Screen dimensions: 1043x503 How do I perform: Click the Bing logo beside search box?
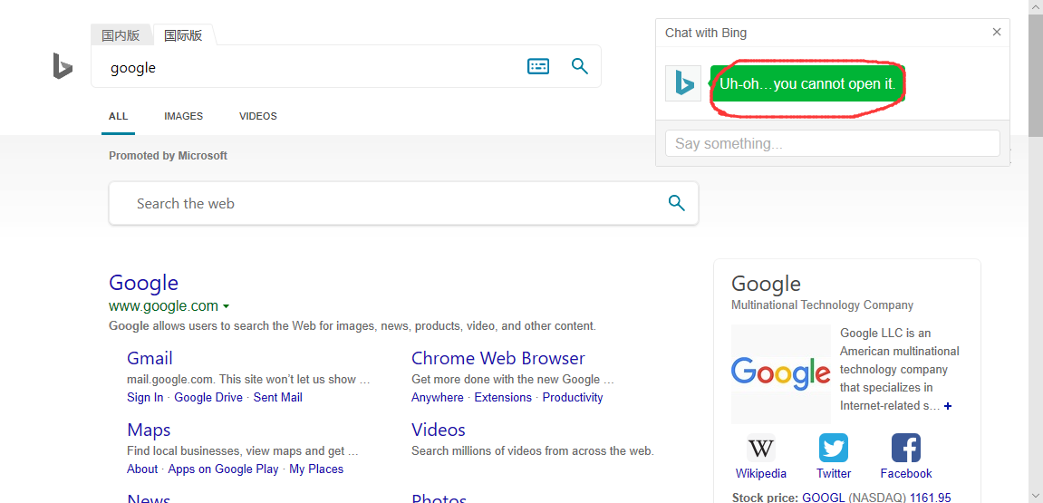click(x=62, y=66)
